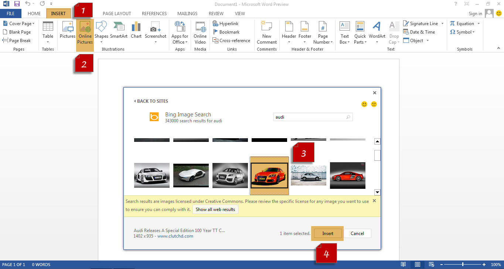Switch to Read Mode in status bar

coord(403,265)
